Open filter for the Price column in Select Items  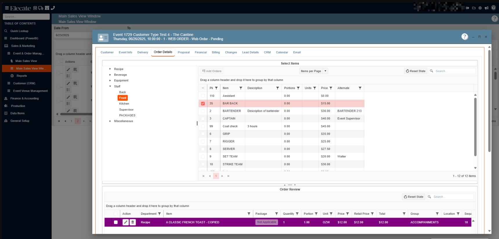331,88
